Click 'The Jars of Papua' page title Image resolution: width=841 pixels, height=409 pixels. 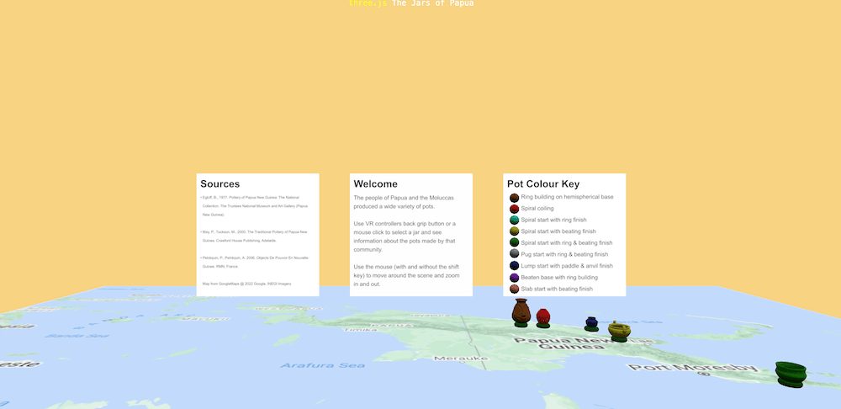pyautogui.click(x=433, y=3)
